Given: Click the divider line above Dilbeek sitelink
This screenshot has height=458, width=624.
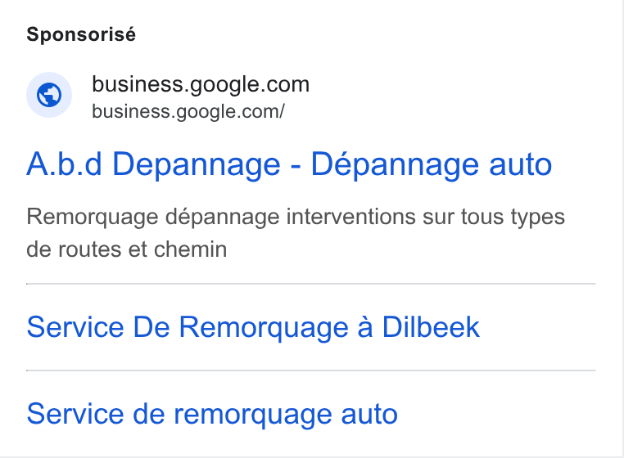Looking at the screenshot, I should pyautogui.click(x=311, y=284).
